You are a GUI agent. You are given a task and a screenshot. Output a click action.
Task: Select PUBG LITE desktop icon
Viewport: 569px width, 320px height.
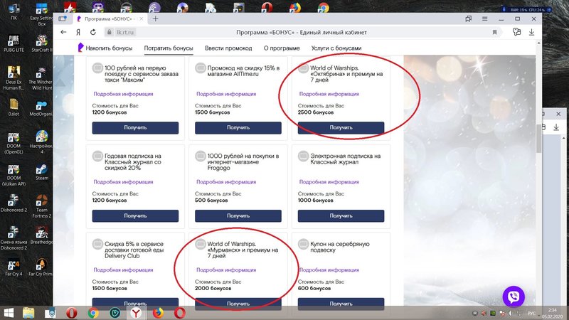pos(14,43)
